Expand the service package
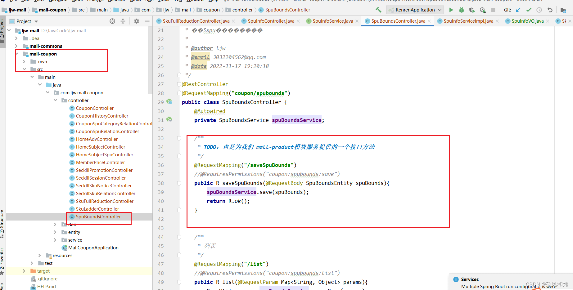This screenshot has height=290, width=573. click(55, 240)
